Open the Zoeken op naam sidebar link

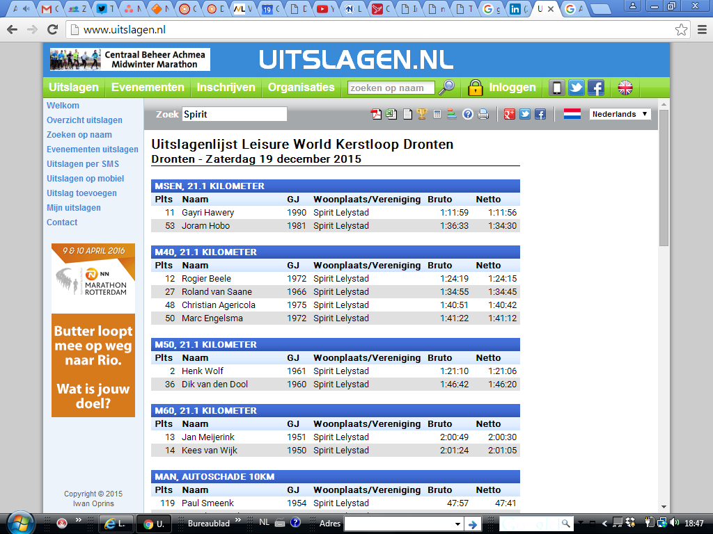[x=79, y=135]
